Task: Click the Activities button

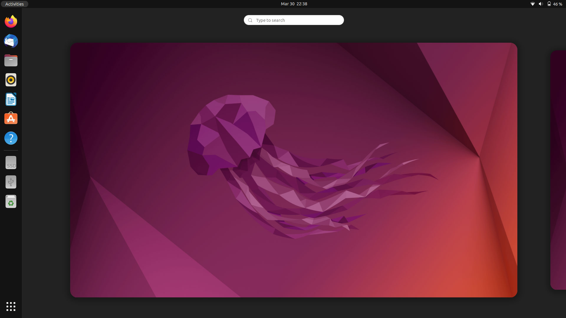Action: pyautogui.click(x=14, y=4)
